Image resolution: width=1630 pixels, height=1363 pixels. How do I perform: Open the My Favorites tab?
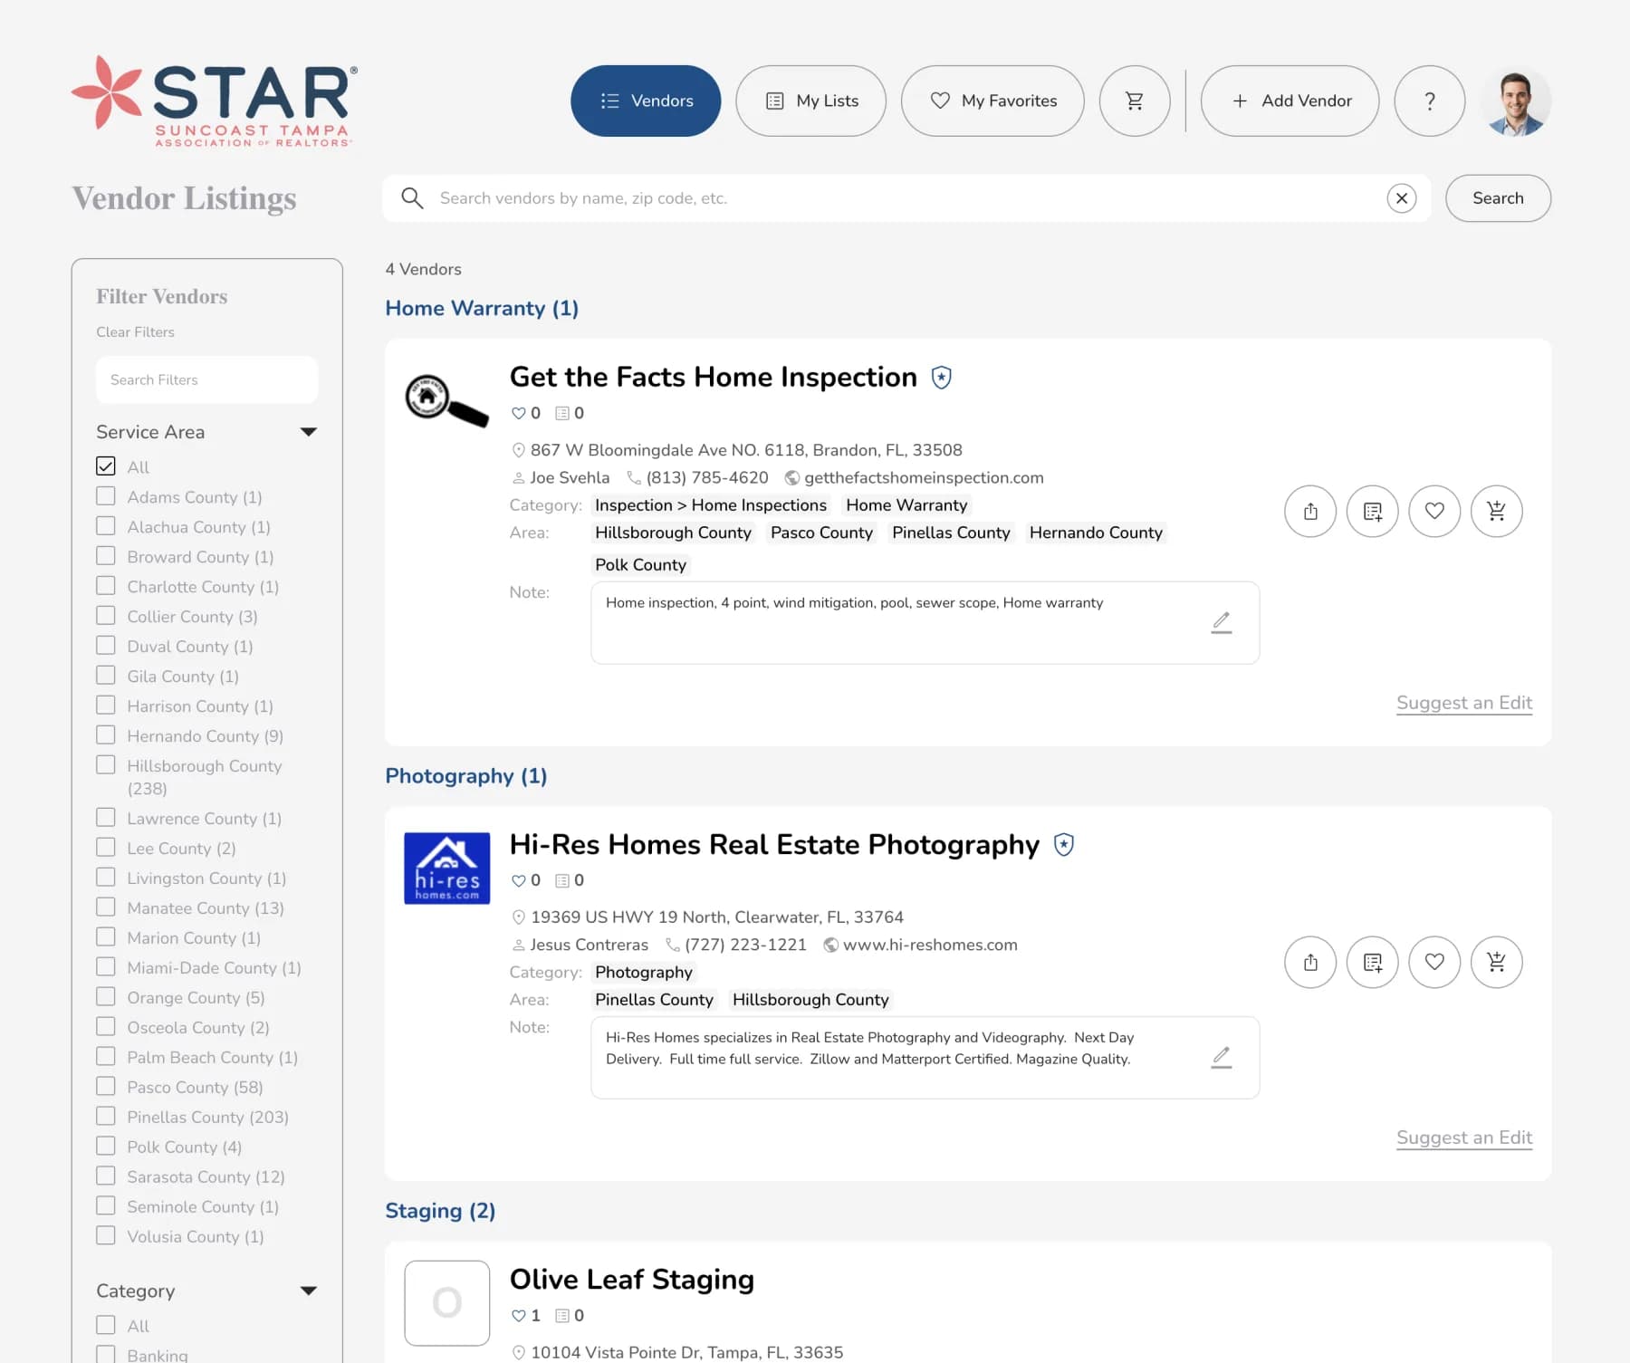(992, 101)
